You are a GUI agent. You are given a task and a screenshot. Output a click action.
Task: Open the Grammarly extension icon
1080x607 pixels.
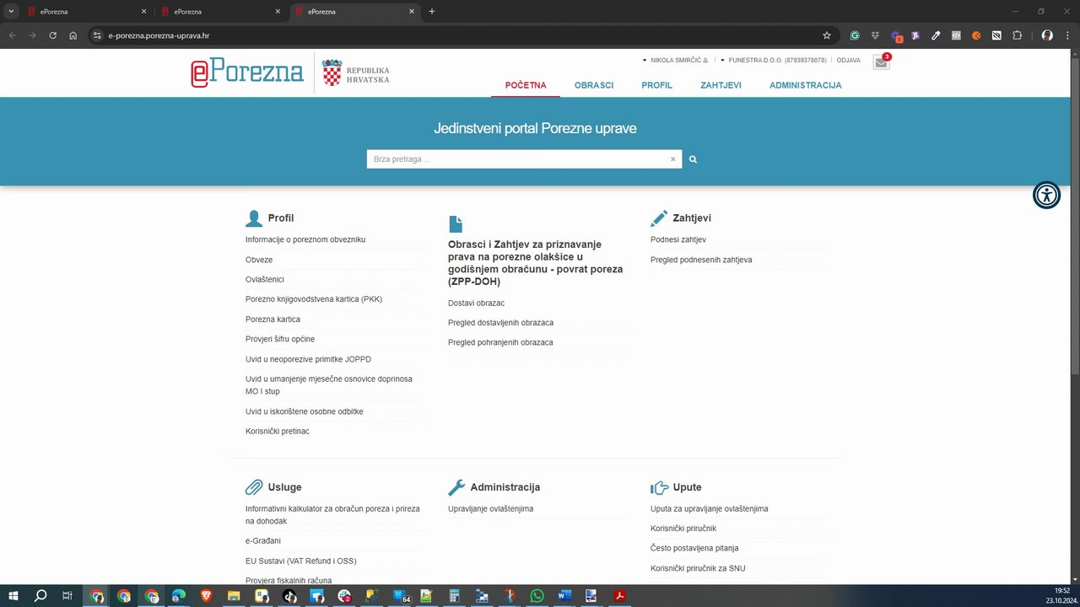click(x=855, y=35)
